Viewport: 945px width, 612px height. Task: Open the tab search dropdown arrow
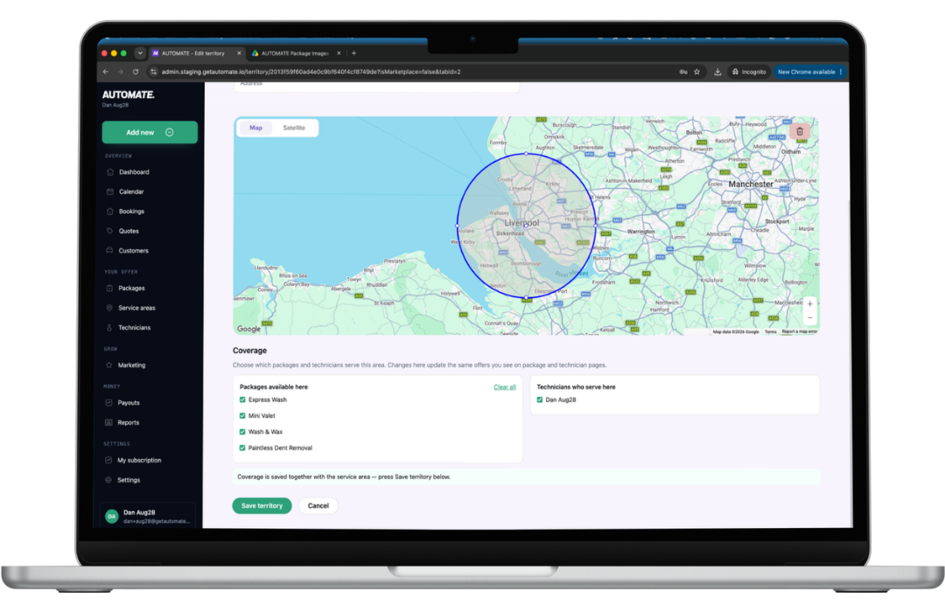click(x=140, y=53)
